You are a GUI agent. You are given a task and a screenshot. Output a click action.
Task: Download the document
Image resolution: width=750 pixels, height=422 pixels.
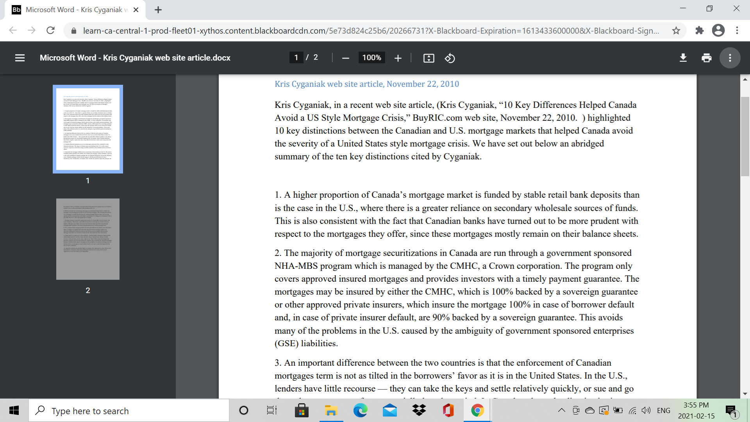pos(683,58)
